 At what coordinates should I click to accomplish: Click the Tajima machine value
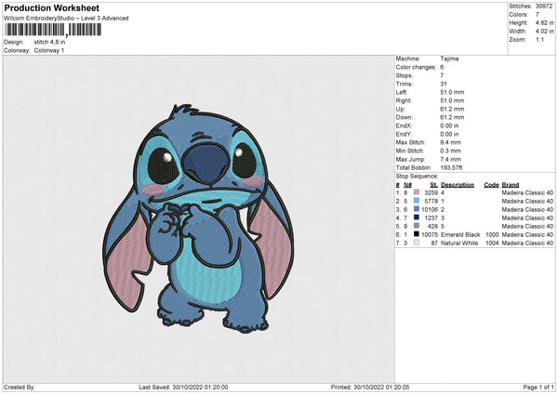(450, 59)
